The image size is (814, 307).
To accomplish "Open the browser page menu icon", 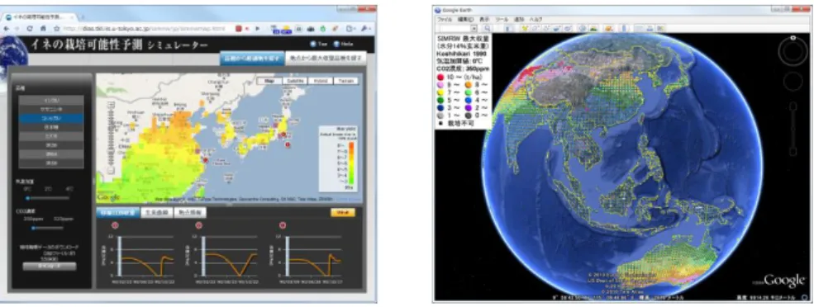I will pos(350,29).
